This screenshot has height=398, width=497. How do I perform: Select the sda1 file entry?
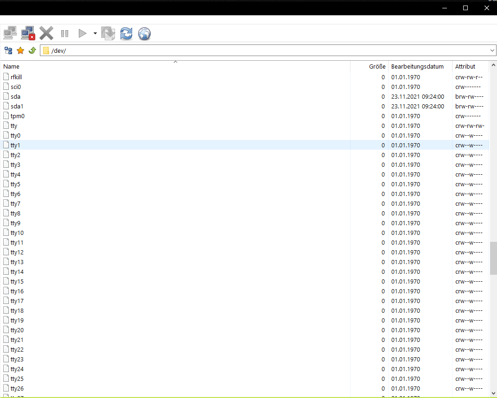pyautogui.click(x=17, y=107)
